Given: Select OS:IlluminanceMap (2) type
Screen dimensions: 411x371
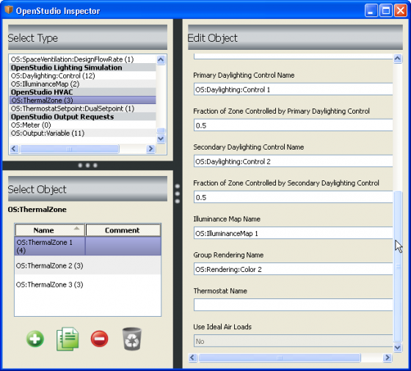Looking at the screenshot, I should (x=82, y=84).
